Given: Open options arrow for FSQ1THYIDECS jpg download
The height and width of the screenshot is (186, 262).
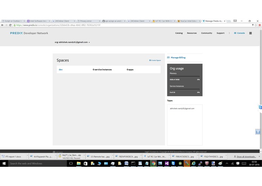Looking at the screenshot, I should click(x=226, y=156).
